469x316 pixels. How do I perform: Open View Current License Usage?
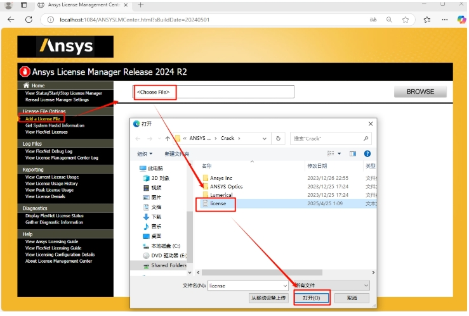52,177
